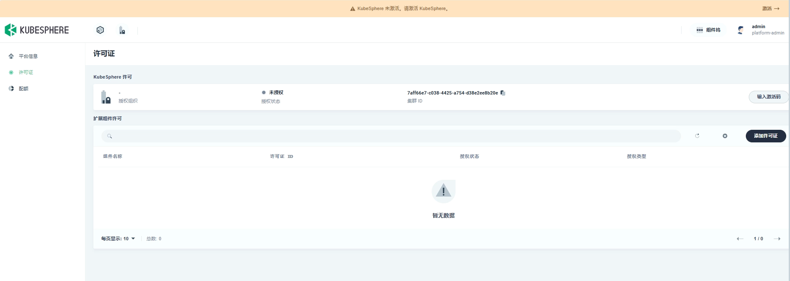Open 配额 in the sidebar
790x281 pixels.
(24, 89)
